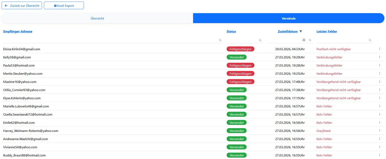The height and width of the screenshot is (159, 386).
Task: Click date 27.03.2026, 17:15Uhr
Action: (x=290, y=98)
